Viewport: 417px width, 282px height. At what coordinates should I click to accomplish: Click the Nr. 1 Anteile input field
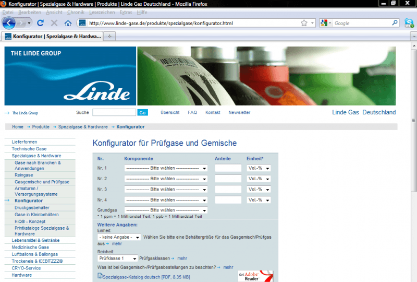pyautogui.click(x=228, y=168)
